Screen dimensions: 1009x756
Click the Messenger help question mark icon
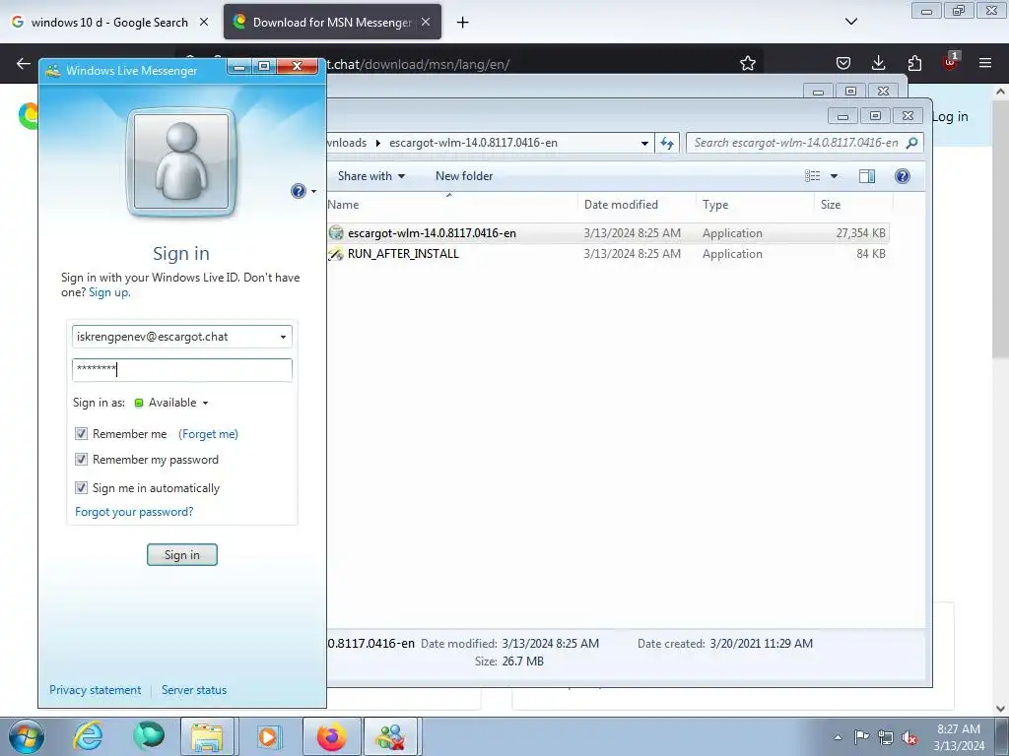pos(298,191)
